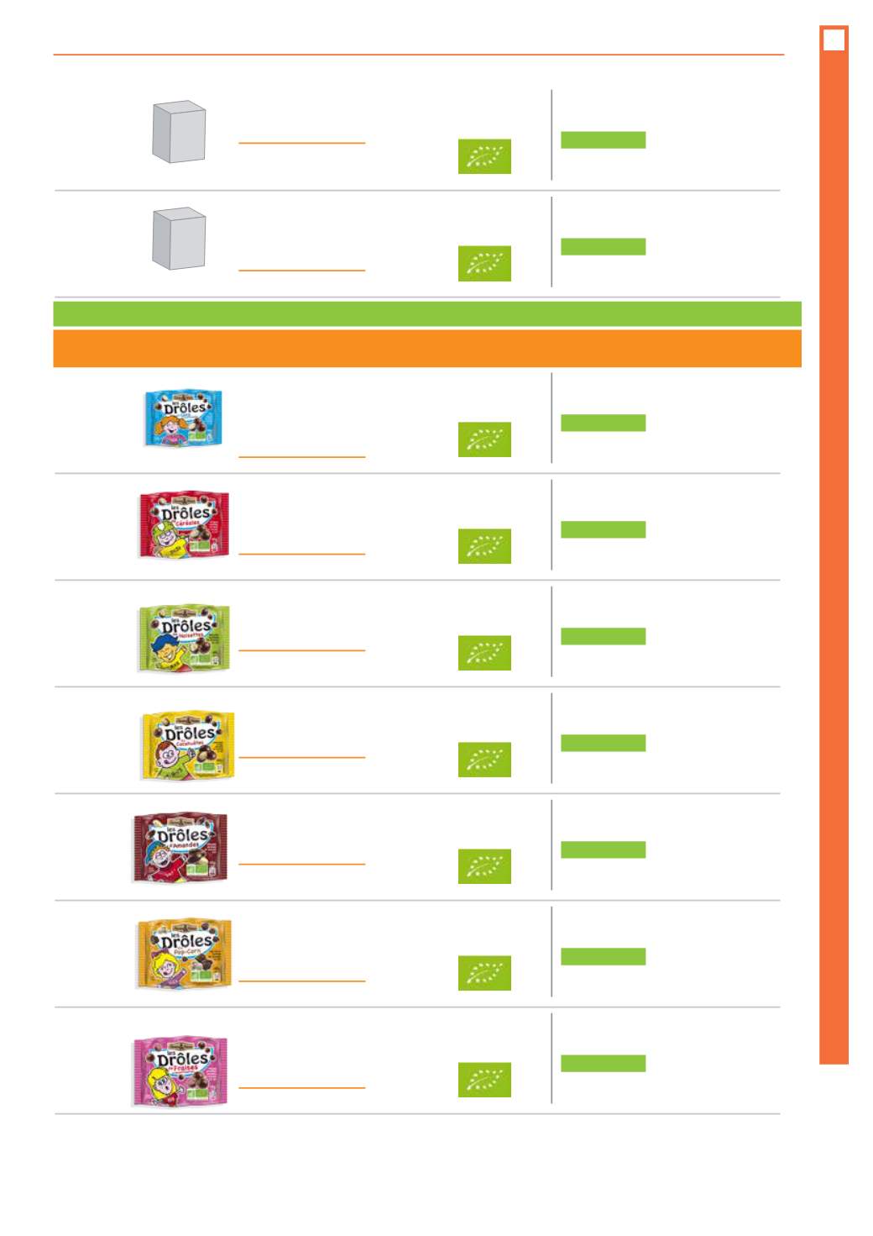Click the organic leaf logo beside Drôles Noisettes
This screenshot has height=1236, width=873.
click(x=484, y=653)
